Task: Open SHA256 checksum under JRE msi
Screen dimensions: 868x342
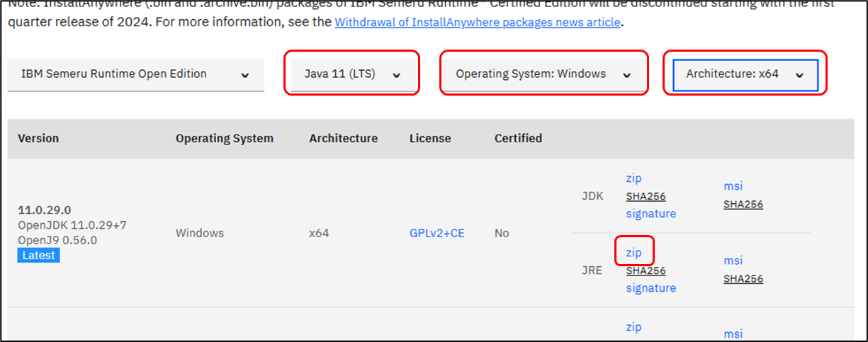Action: pos(743,278)
